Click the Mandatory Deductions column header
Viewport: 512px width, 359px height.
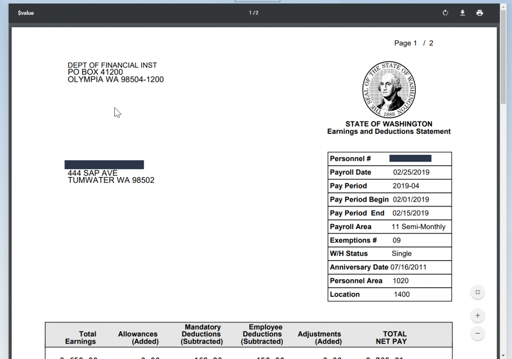[201, 334]
